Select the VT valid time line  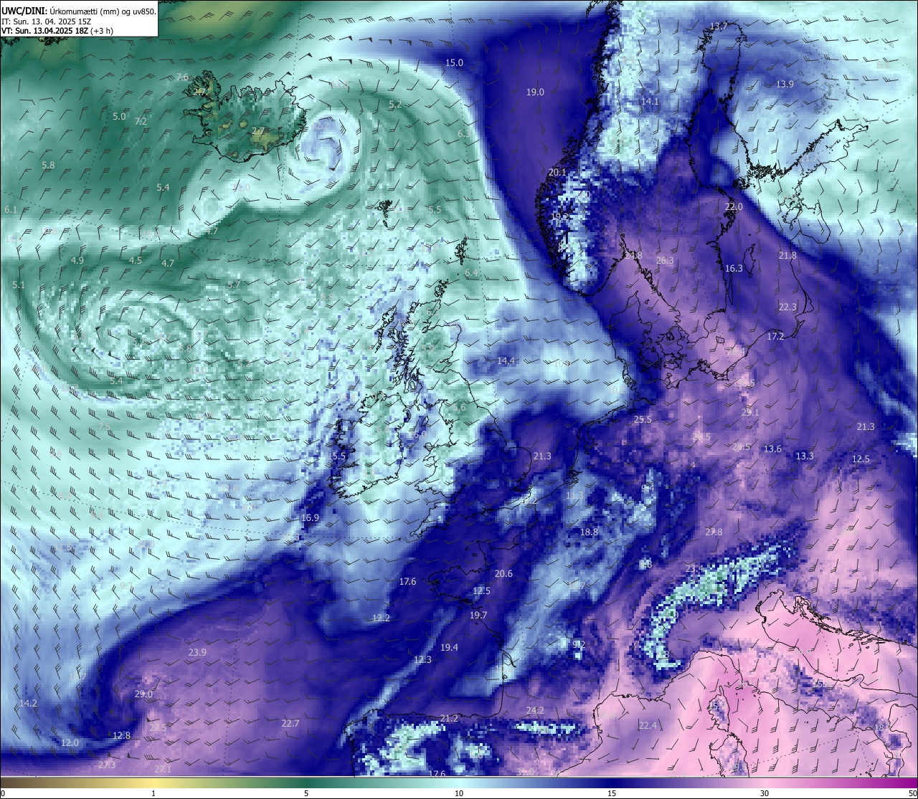(x=57, y=31)
